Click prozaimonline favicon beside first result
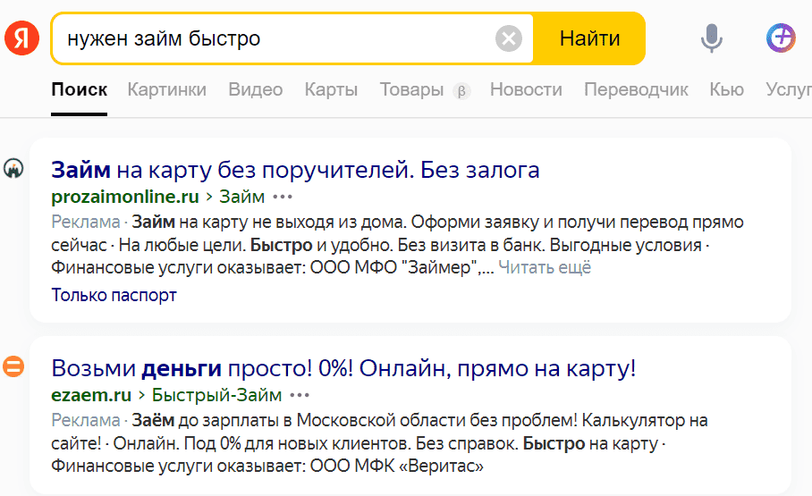 tap(14, 168)
